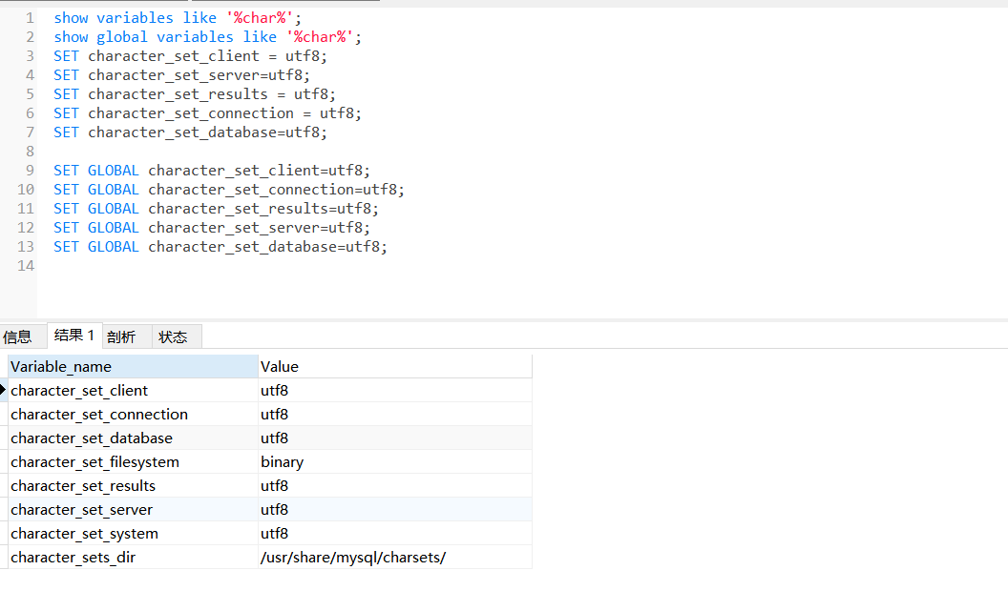This screenshot has width=1008, height=611.
Task: Select the character_set_system result row
Action: pyautogui.click(x=84, y=533)
